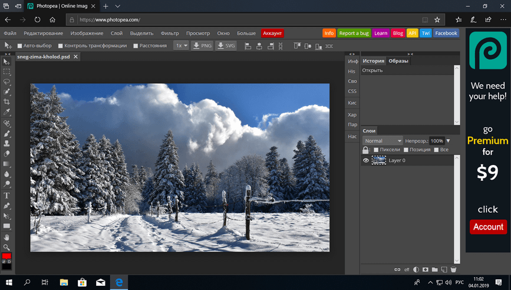The width and height of the screenshot is (511, 290).
Task: Close the sneg-zima-kholod.psd document tab
Action: coord(75,57)
